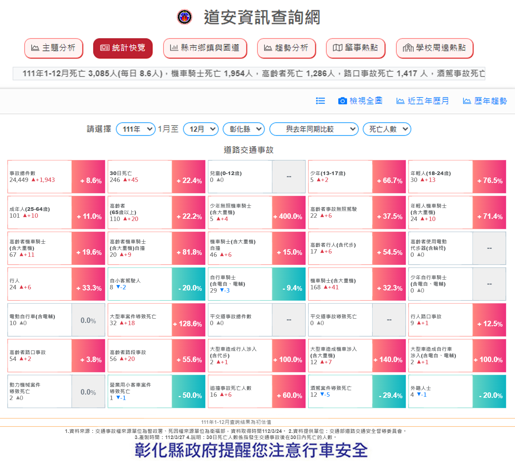
Task: Click the bar chart icon on 縣市鄉鎮與國道
Action: point(174,48)
